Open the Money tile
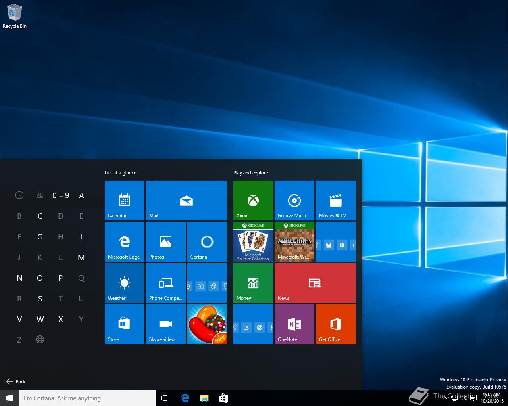This screenshot has width=508, height=406. coord(253,283)
